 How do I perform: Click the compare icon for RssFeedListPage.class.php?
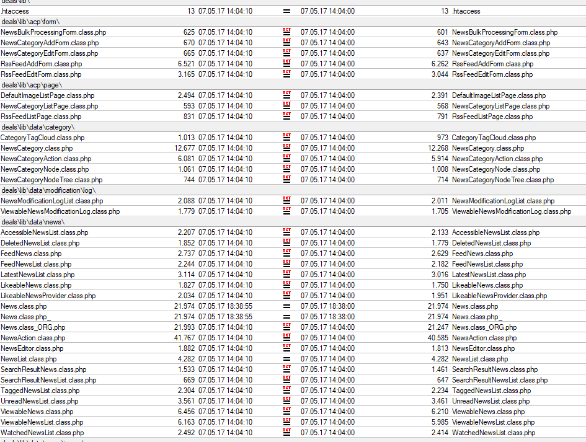pos(286,116)
